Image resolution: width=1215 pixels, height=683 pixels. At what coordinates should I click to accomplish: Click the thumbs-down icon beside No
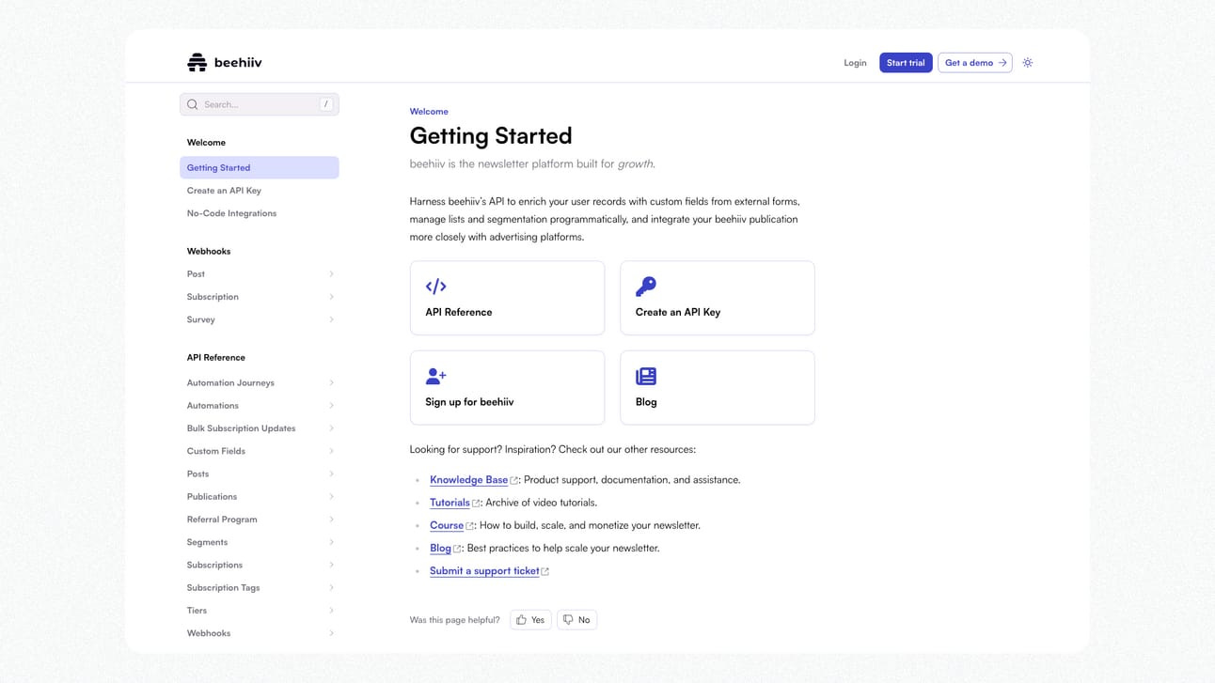pos(568,620)
